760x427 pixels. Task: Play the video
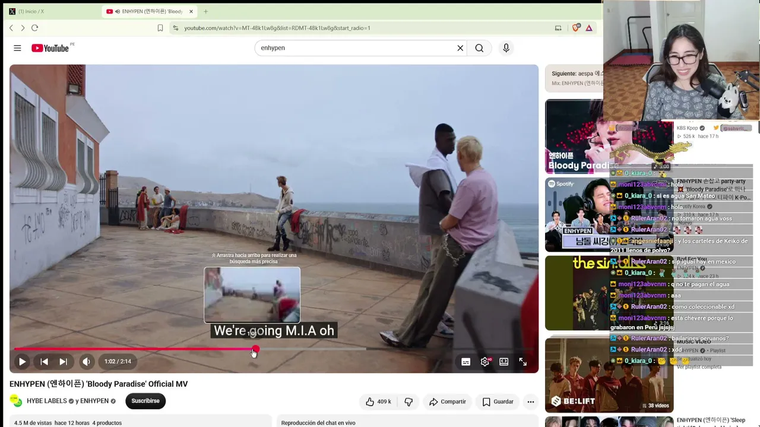[22, 361]
